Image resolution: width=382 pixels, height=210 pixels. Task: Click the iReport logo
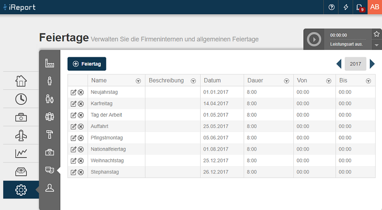pos(20,7)
